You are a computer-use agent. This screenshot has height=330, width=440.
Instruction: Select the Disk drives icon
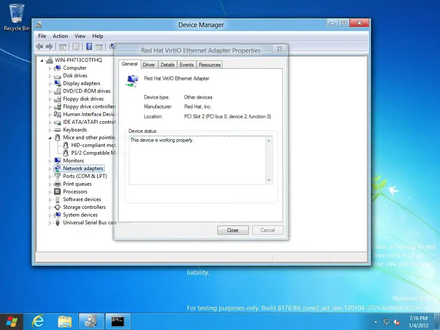click(58, 76)
